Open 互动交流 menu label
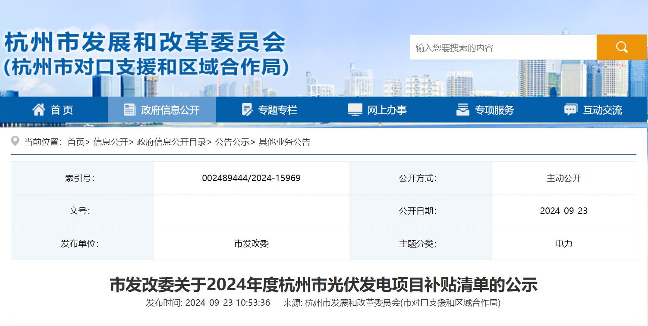Screen dimensions: 648x326 (x=602, y=110)
